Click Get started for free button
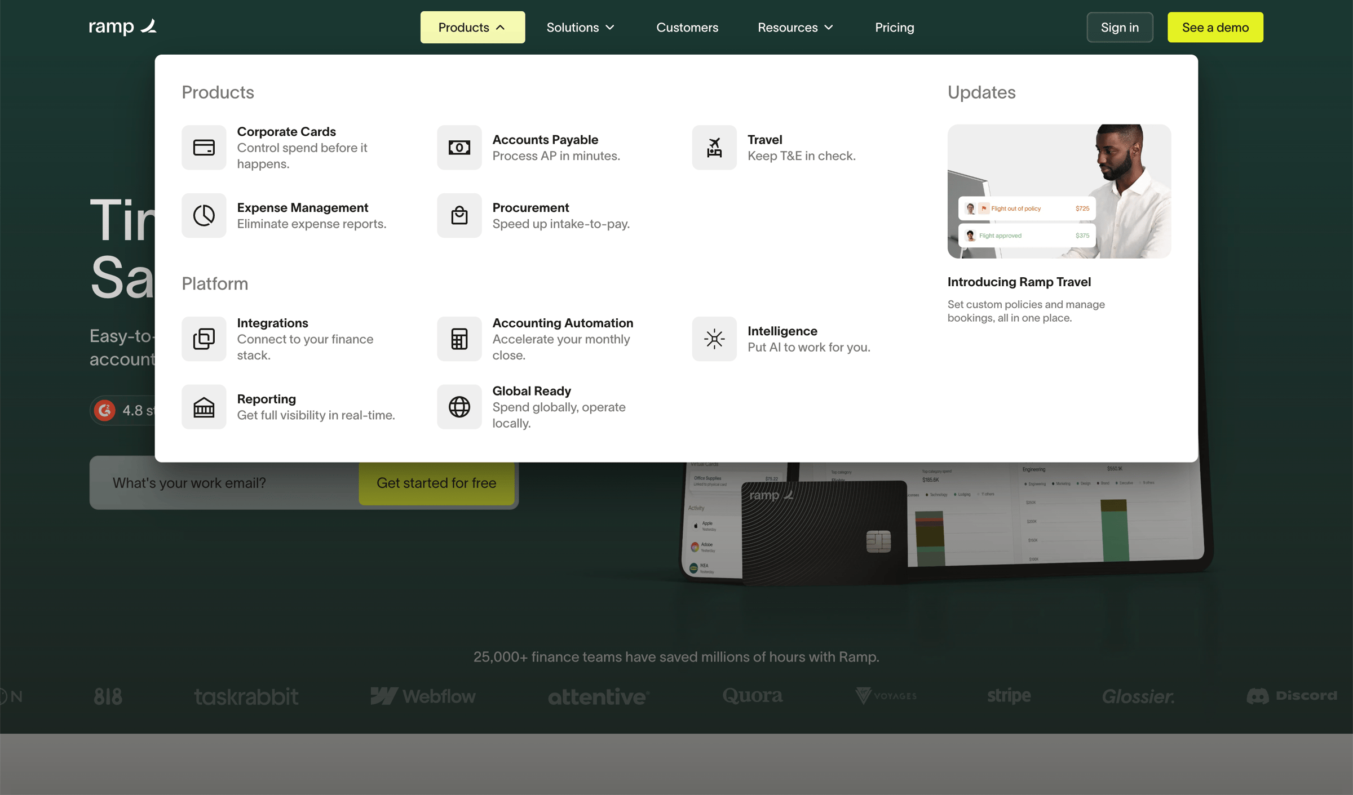This screenshot has height=795, width=1353. tap(436, 483)
